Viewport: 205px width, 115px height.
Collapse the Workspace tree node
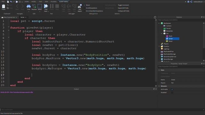tap(159, 23)
